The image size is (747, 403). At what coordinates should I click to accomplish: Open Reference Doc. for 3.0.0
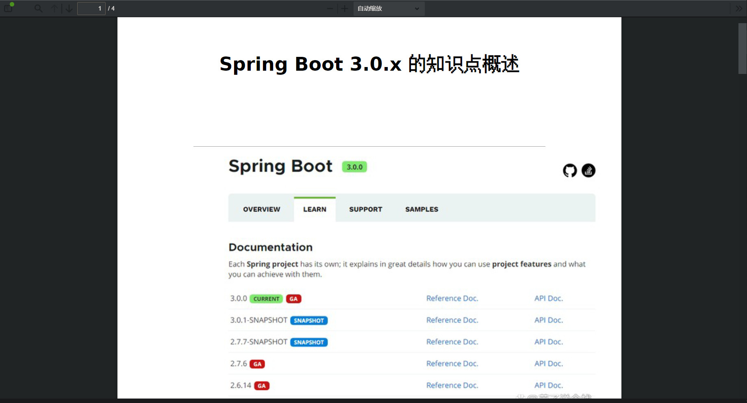(452, 299)
